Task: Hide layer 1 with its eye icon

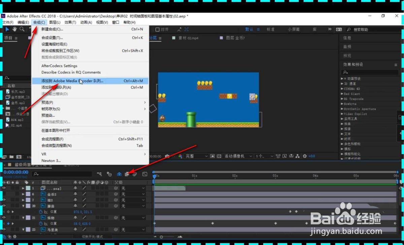Action: [4, 188]
